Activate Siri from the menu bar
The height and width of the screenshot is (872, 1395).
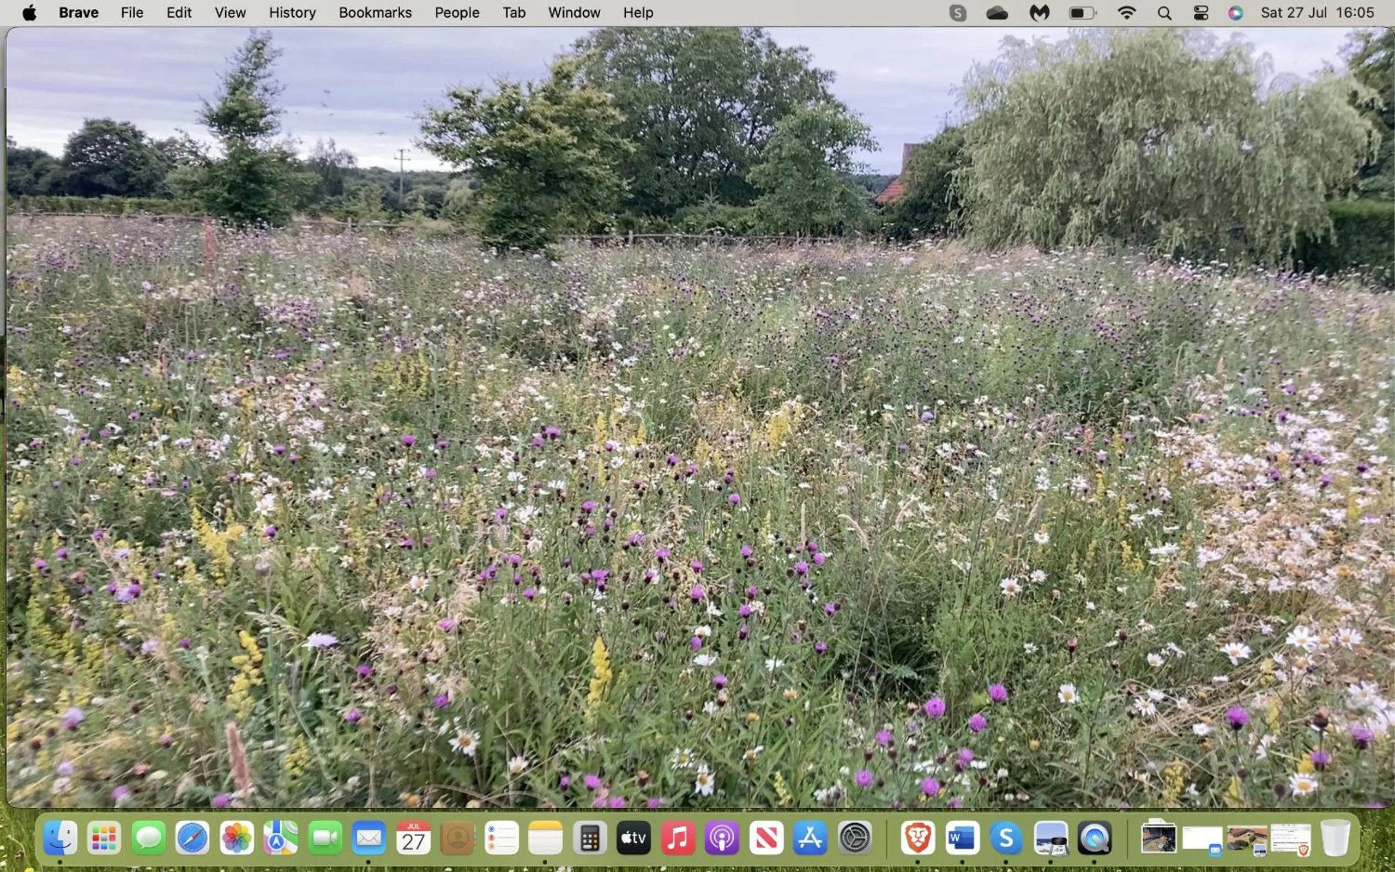tap(1236, 12)
